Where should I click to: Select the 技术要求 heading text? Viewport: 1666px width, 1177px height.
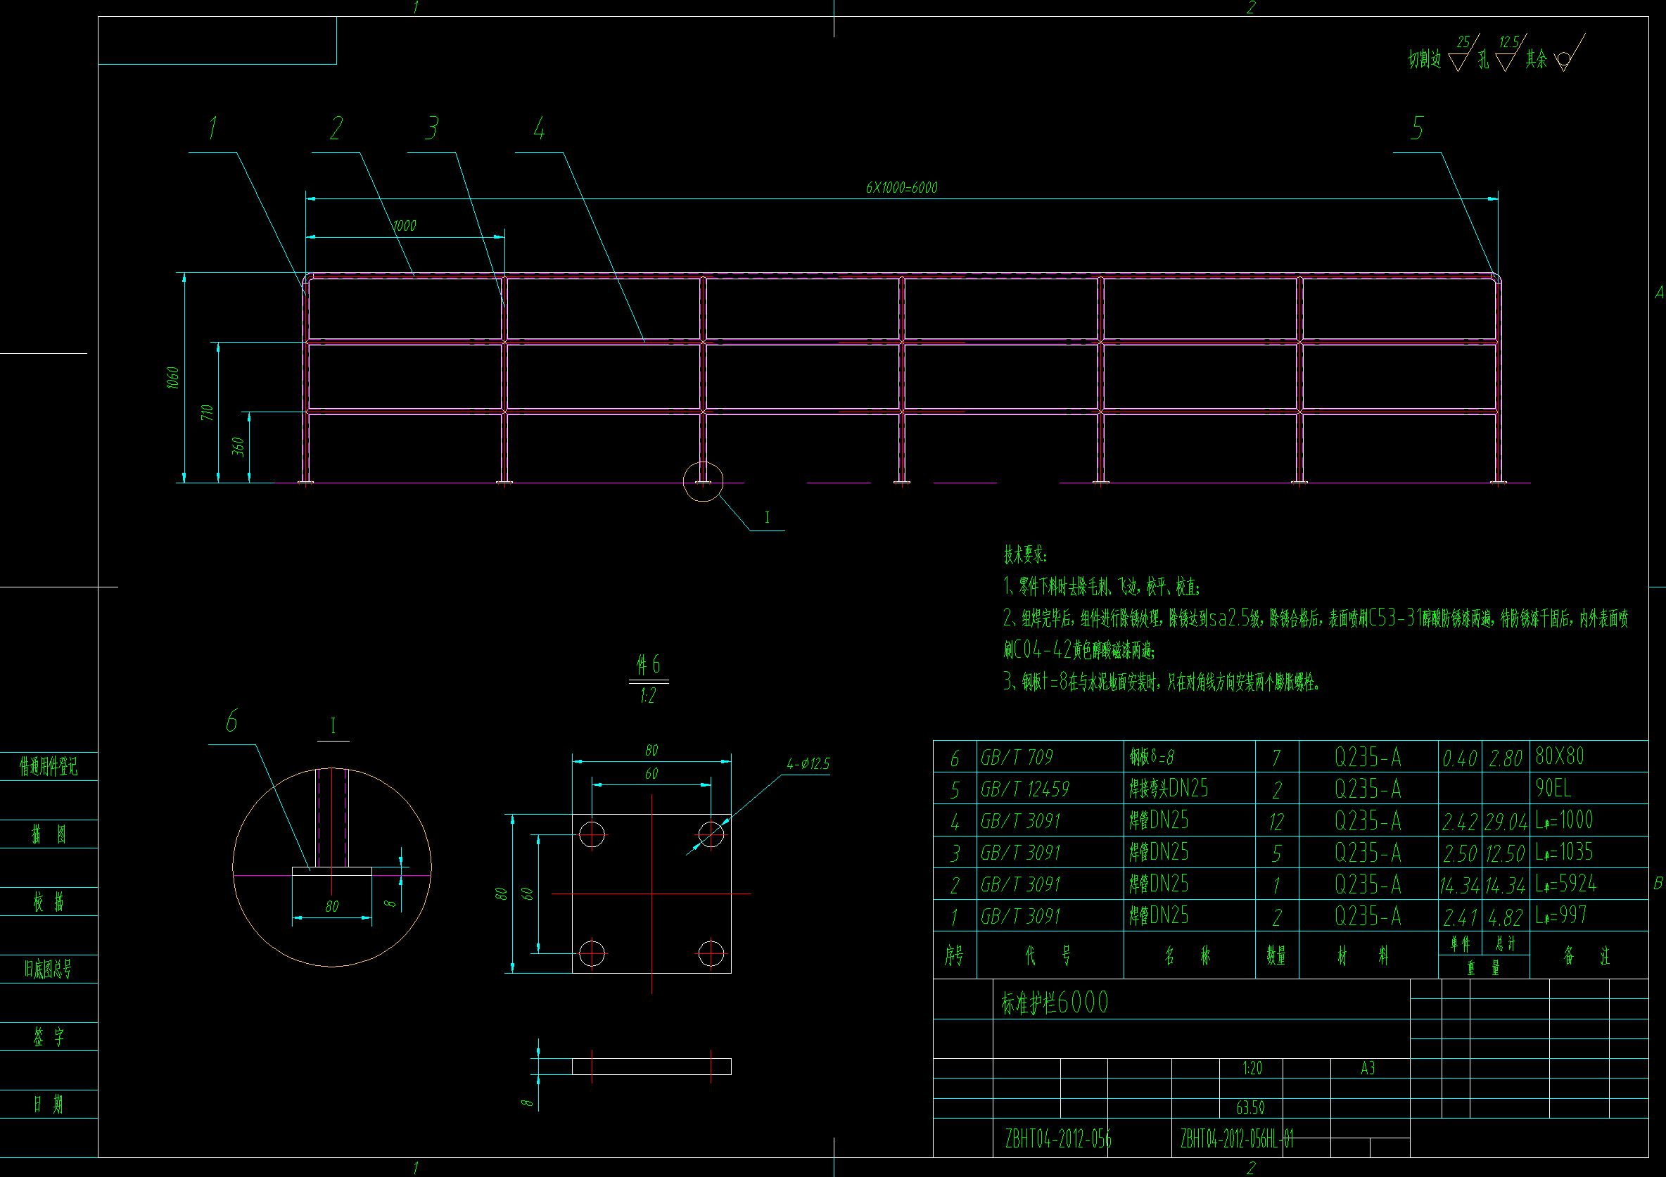(1024, 555)
